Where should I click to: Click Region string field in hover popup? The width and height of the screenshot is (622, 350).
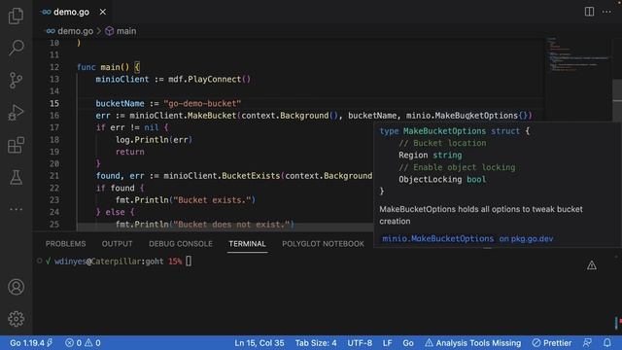(430, 156)
